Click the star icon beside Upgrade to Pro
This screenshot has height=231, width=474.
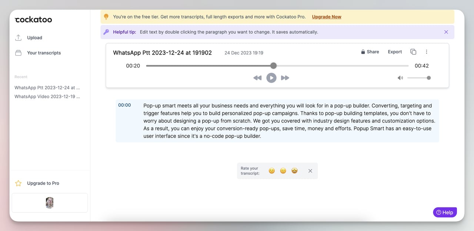pyautogui.click(x=18, y=183)
